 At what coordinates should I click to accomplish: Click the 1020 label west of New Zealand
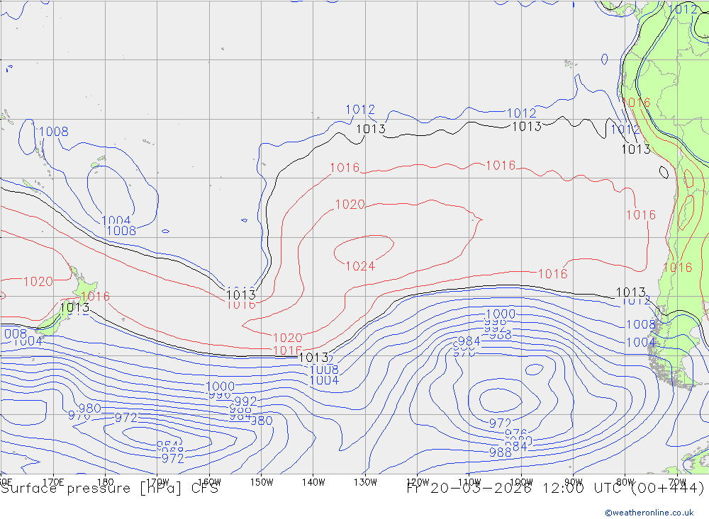(x=38, y=282)
